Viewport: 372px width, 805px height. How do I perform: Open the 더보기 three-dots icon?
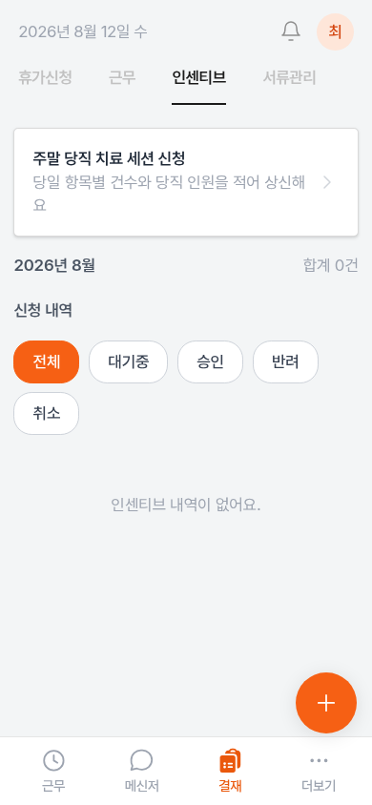coord(319,760)
